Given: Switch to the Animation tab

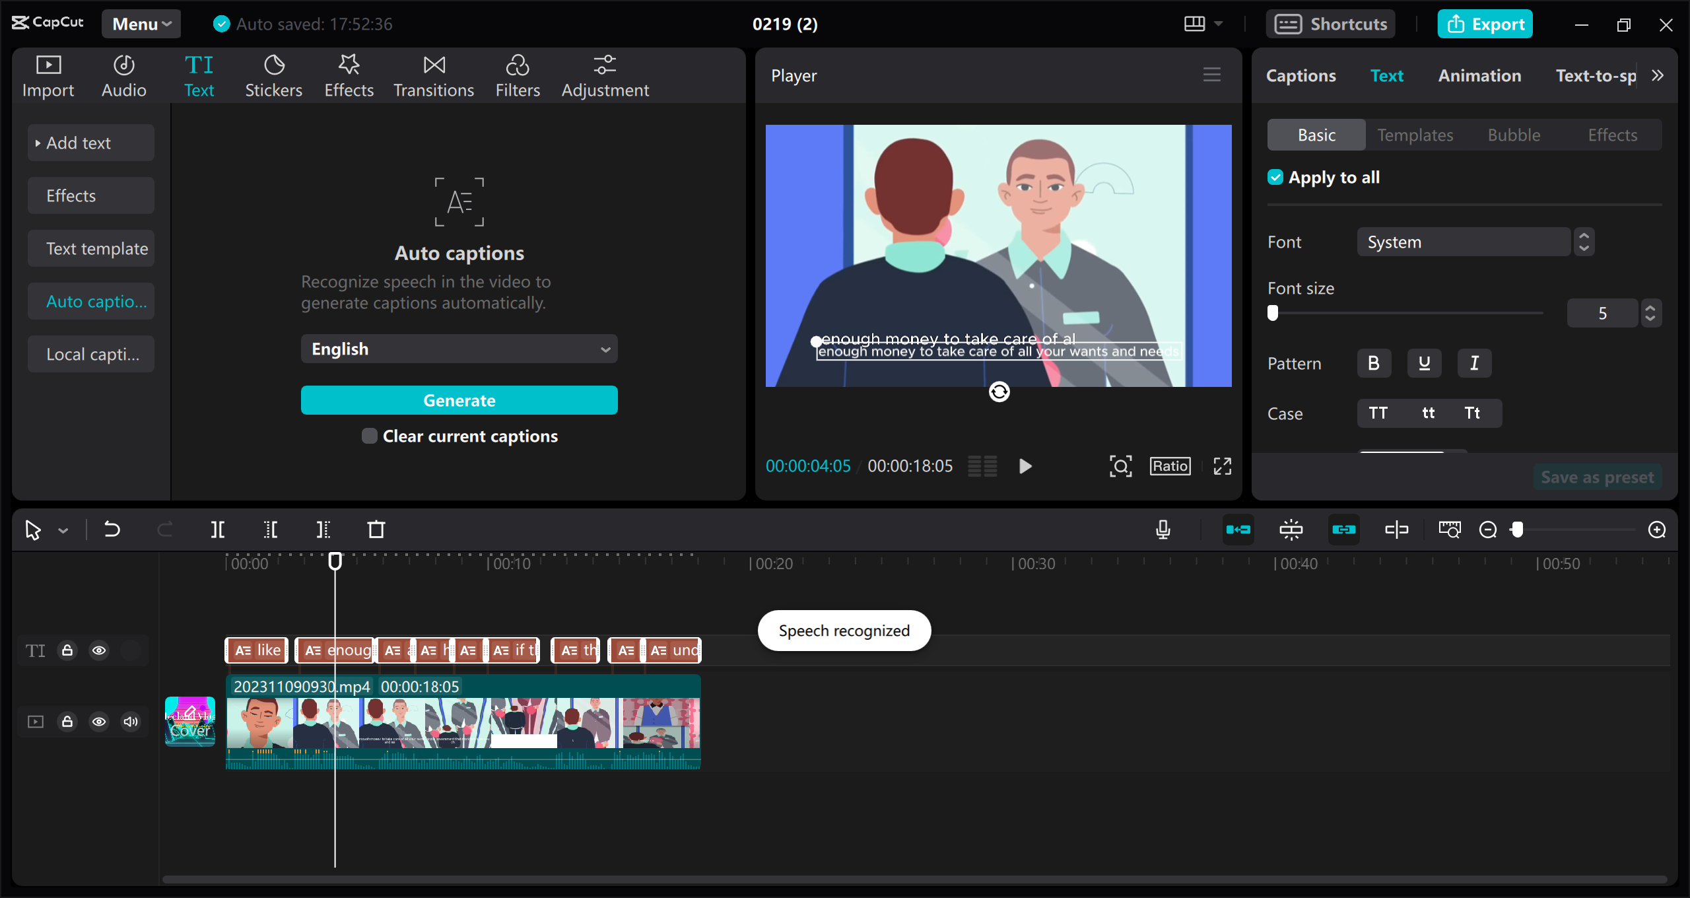Looking at the screenshot, I should 1479,75.
